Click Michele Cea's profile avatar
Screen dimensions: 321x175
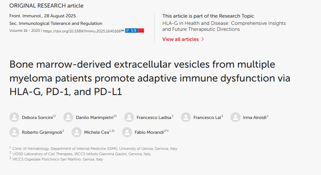(x=77, y=132)
